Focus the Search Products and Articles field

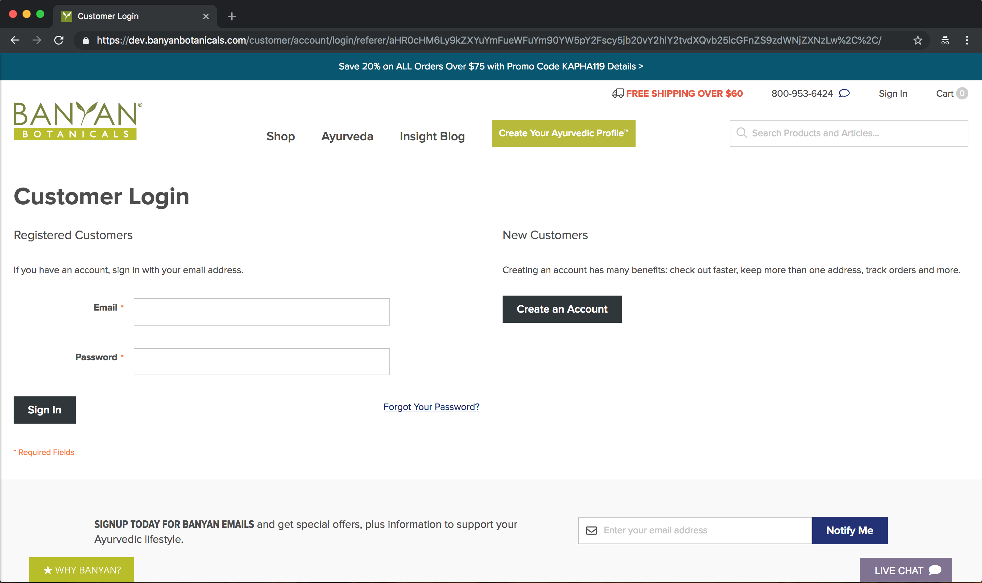[x=849, y=133]
